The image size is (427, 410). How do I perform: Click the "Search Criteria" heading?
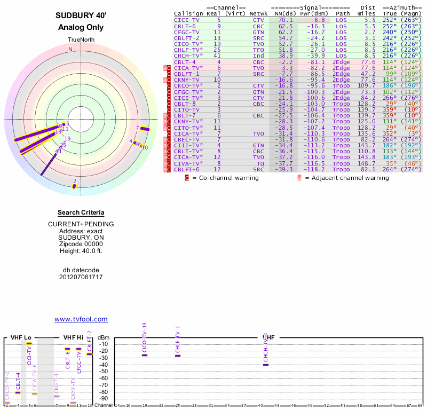81,212
